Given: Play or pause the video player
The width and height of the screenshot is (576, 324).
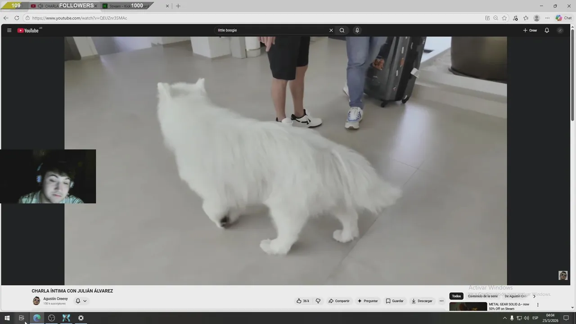Looking at the screenshot, I should click(285, 161).
